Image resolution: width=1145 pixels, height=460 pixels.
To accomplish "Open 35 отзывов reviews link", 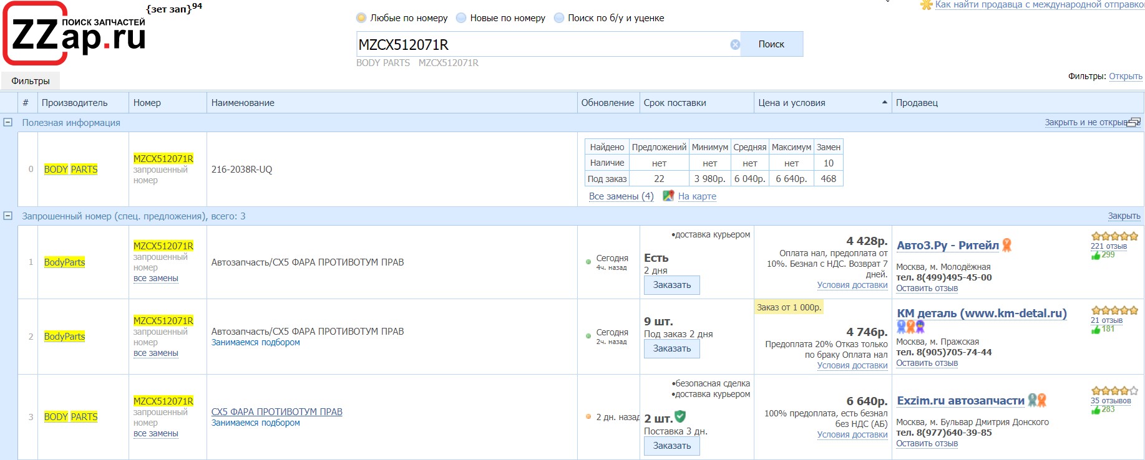I will (x=1111, y=401).
